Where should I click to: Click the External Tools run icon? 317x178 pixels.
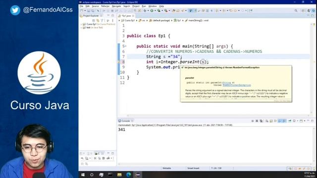pos(166,10)
